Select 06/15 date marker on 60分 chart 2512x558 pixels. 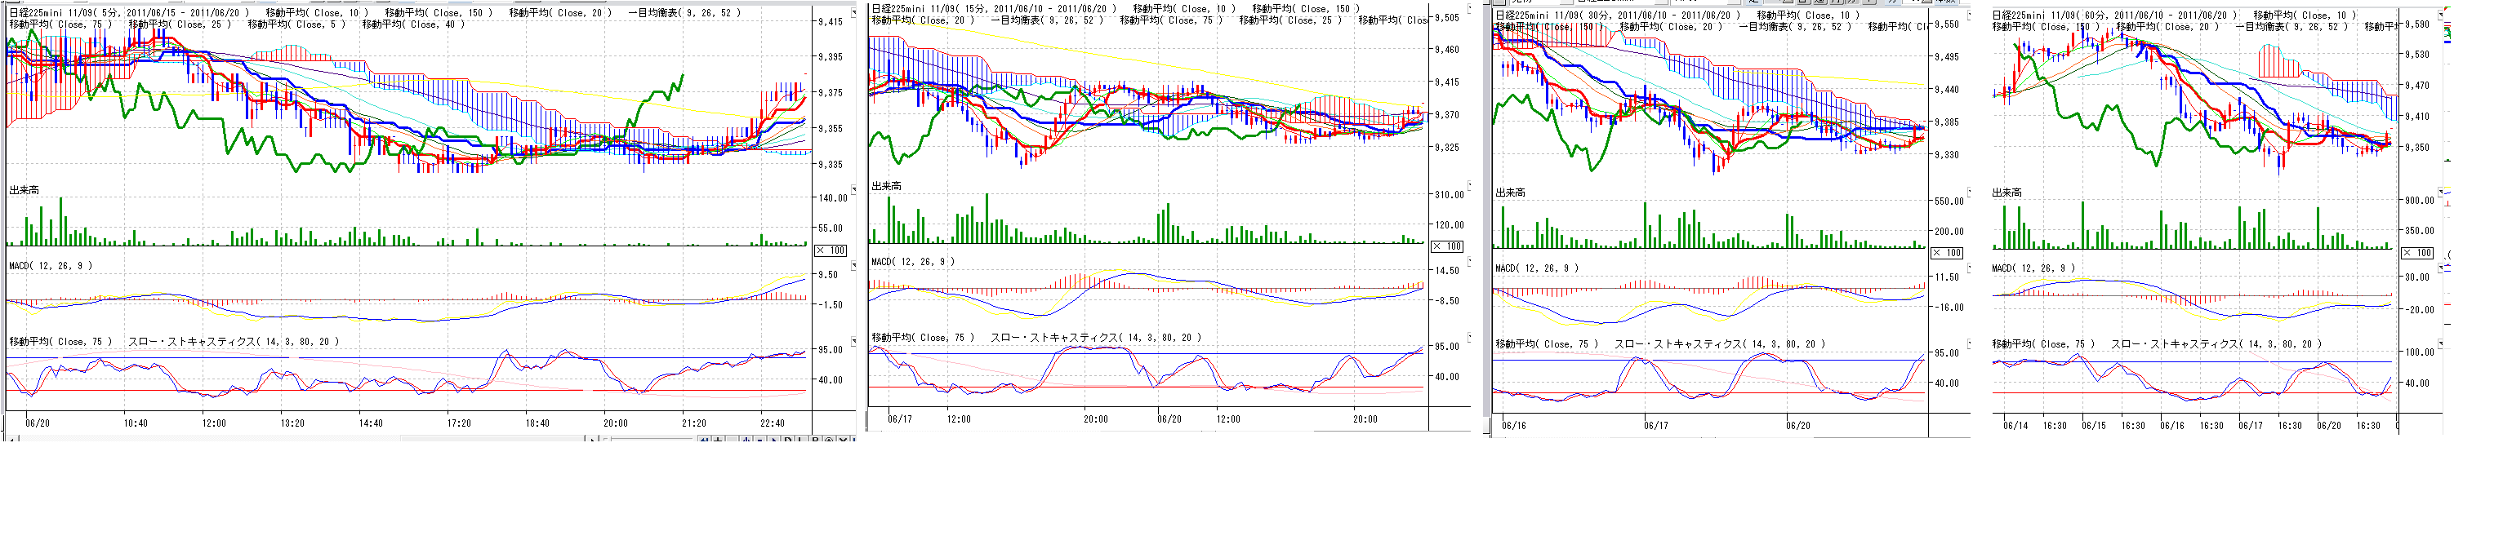(x=2093, y=426)
